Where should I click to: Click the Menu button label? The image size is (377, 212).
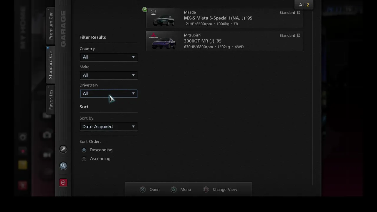(x=186, y=190)
